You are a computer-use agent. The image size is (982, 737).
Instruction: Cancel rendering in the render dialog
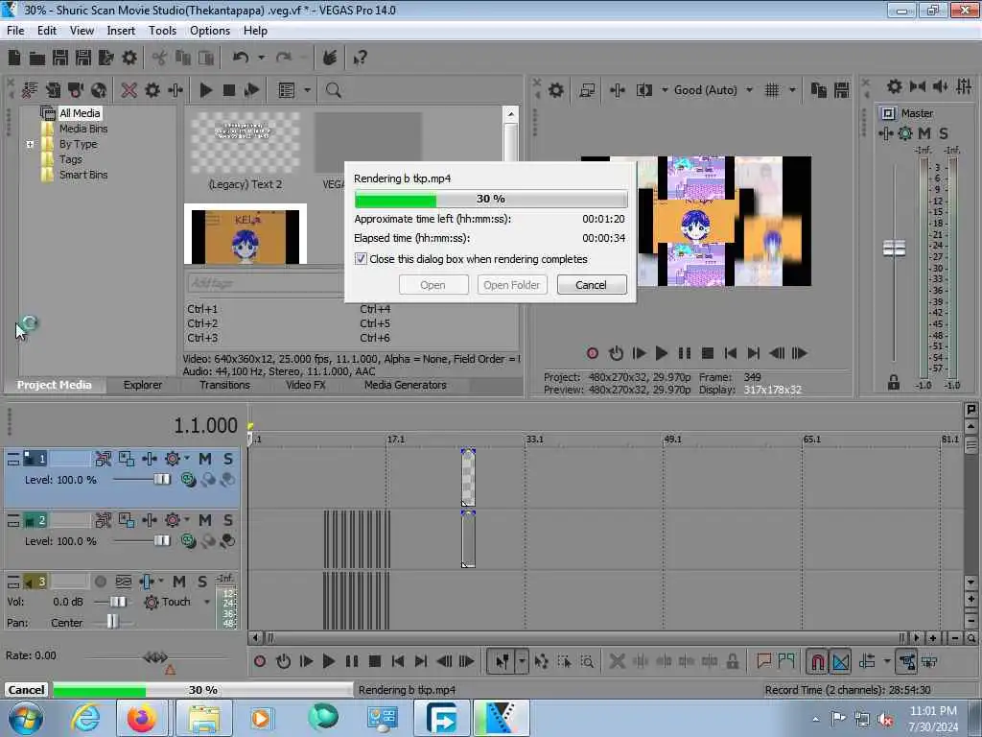point(591,284)
